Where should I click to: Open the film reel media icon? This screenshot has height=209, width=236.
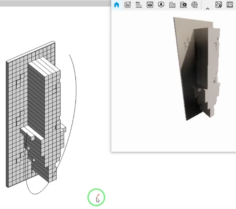(x=194, y=5)
